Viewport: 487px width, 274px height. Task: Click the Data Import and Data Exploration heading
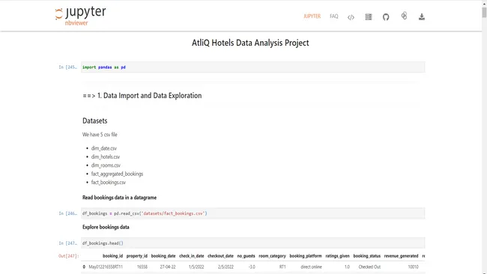pos(142,96)
